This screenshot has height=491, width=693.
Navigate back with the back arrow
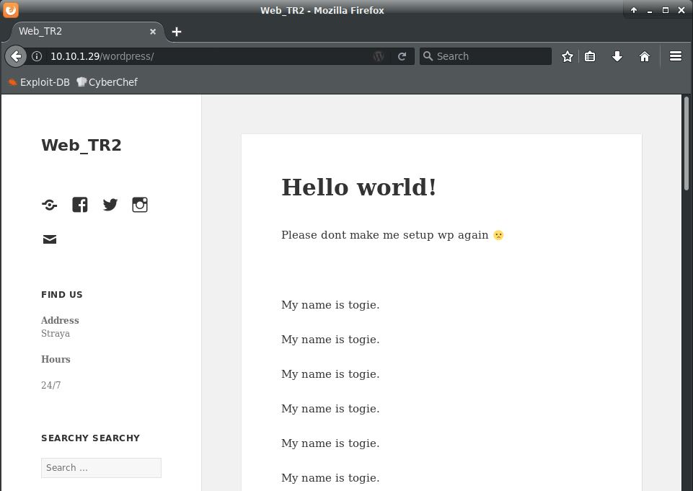[16, 56]
